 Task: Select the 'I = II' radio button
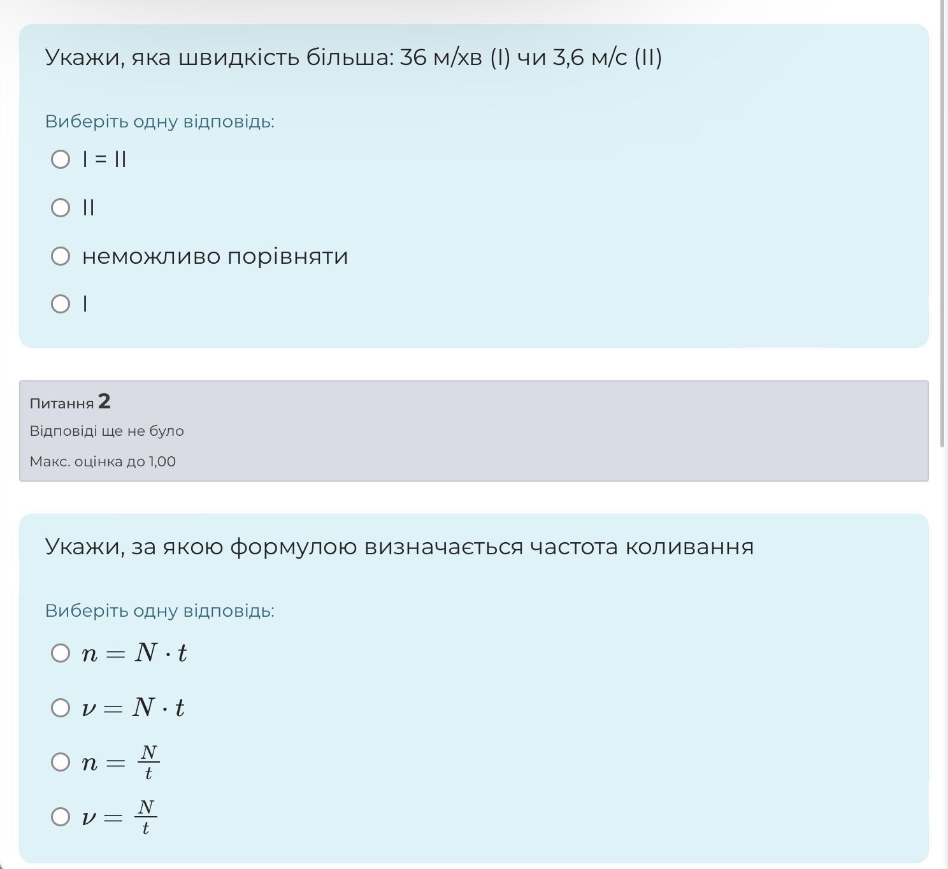tap(61, 159)
